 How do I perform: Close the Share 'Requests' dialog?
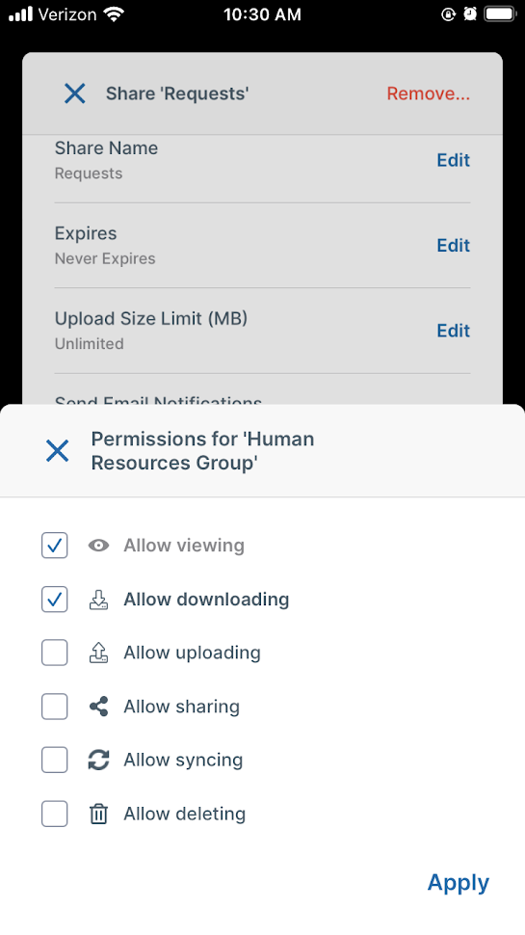click(74, 93)
